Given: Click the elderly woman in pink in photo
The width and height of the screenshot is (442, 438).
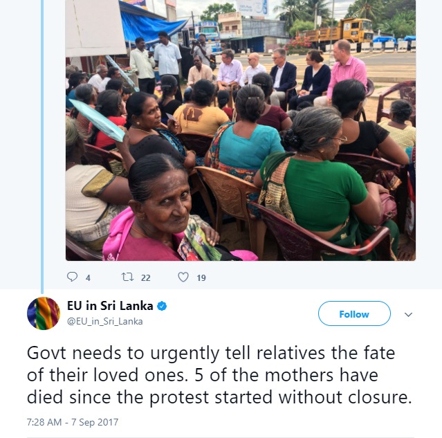Looking at the screenshot, I should click(164, 209).
